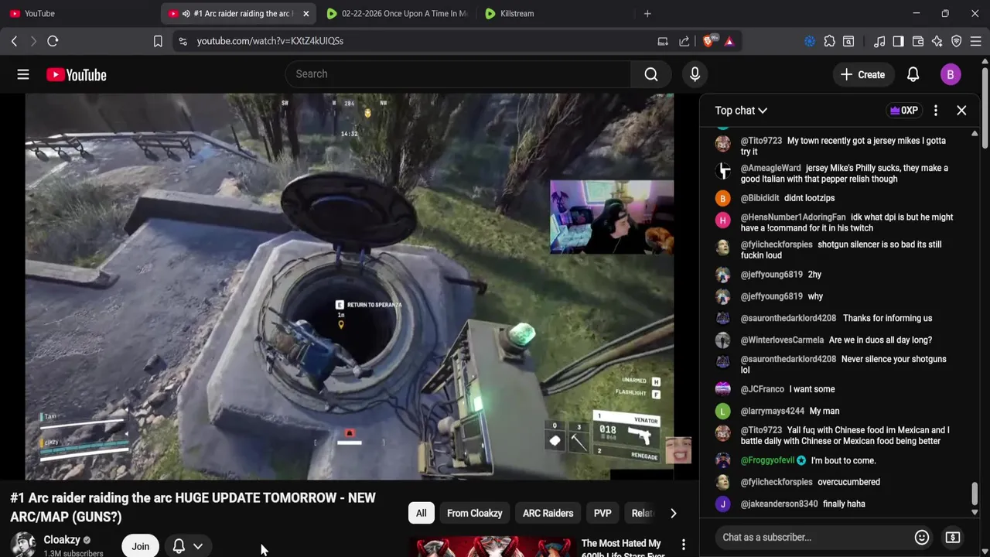Open account avatar B menu
The image size is (990, 557).
951,74
